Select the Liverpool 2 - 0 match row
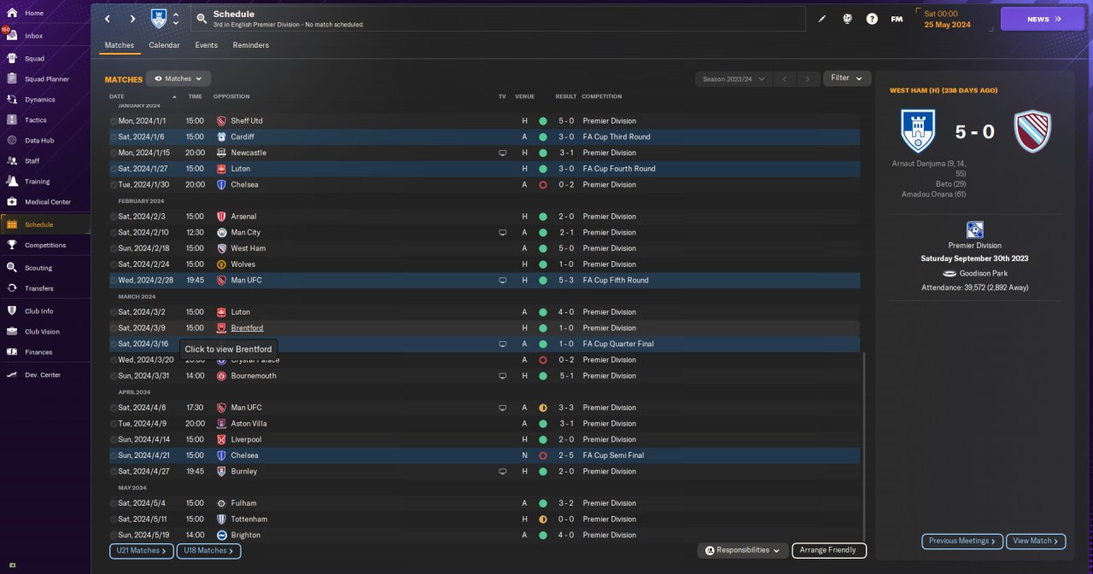 [x=484, y=439]
